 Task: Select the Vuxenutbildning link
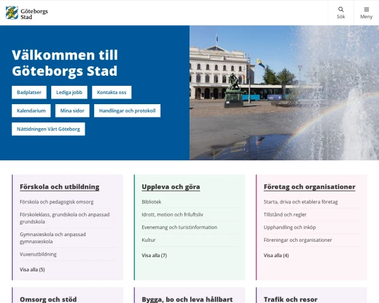38,254
